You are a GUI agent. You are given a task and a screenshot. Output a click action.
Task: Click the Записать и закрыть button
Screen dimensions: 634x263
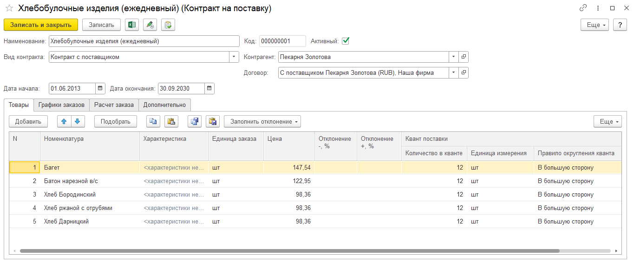41,25
